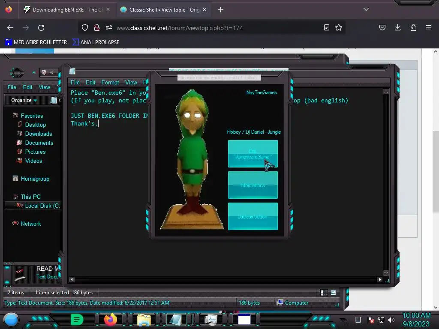The image size is (439, 329).
Task: Open Firefox hamburger application menu
Action: [429, 27]
